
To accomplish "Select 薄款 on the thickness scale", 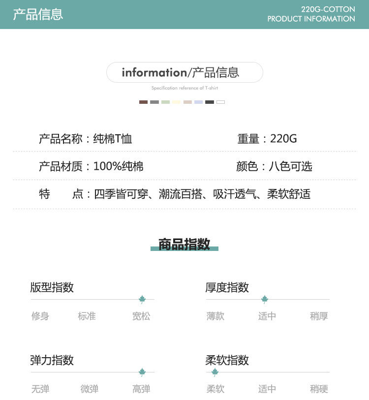I will [215, 316].
